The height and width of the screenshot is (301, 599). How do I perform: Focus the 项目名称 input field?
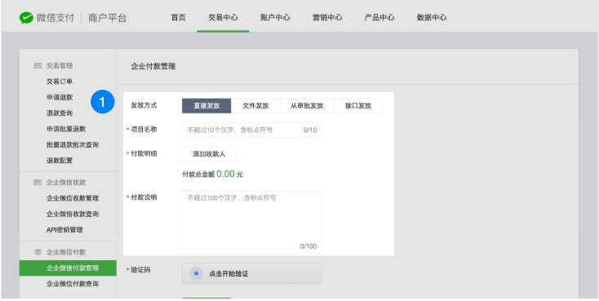click(251, 130)
